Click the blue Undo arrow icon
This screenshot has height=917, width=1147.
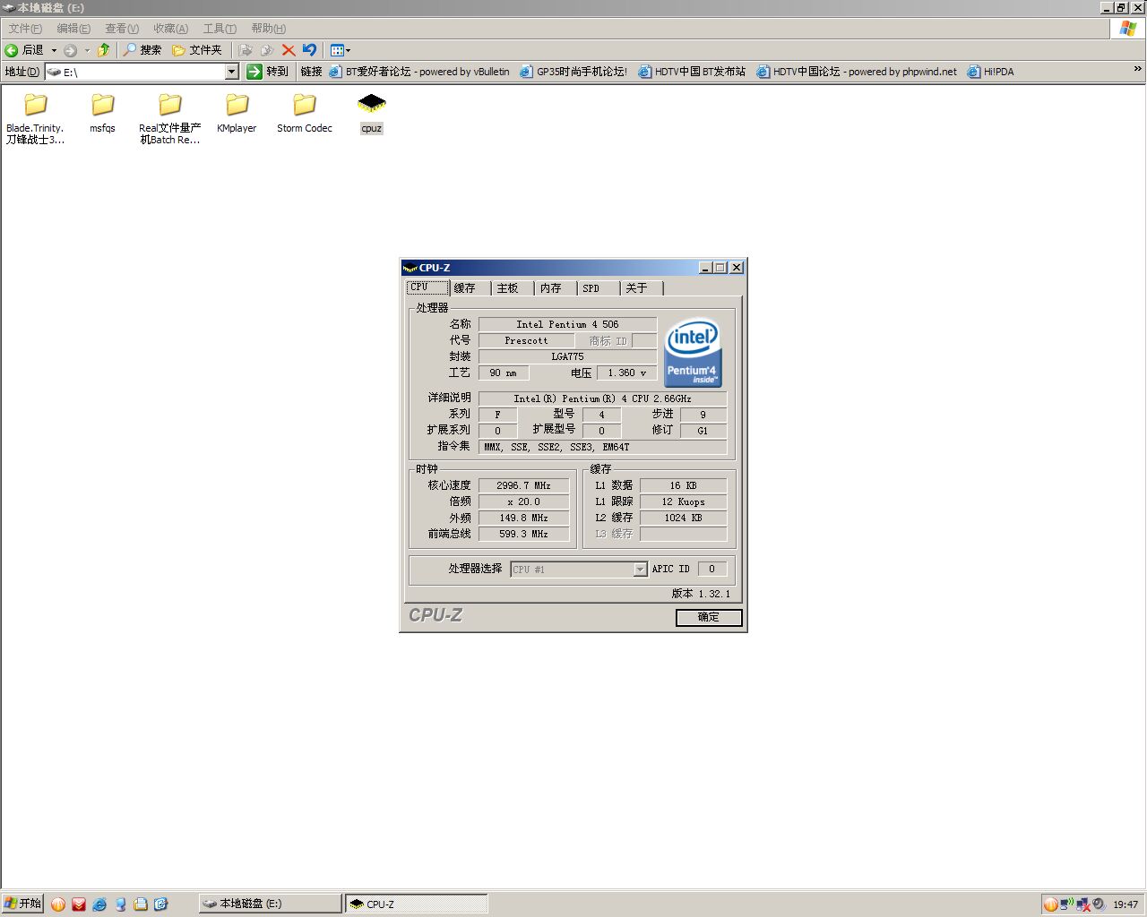point(310,50)
